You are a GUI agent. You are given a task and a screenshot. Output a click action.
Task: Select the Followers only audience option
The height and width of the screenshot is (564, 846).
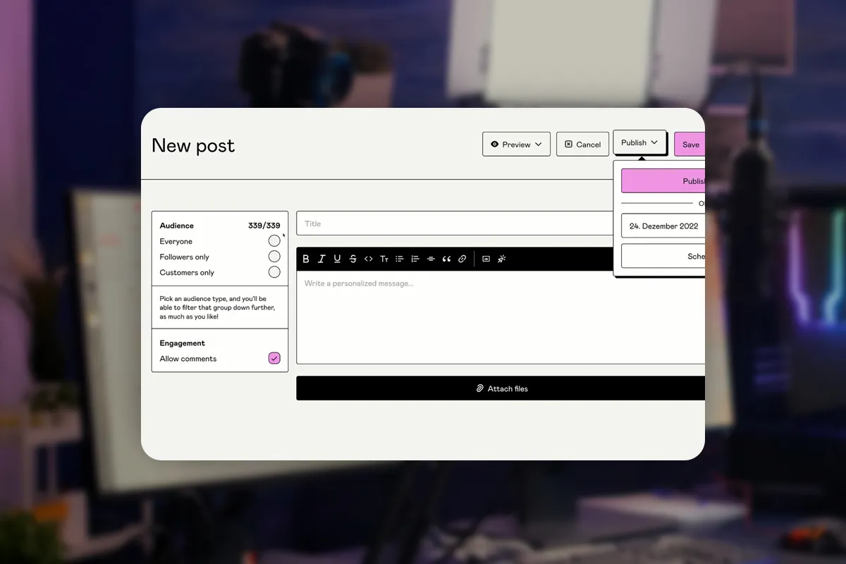(274, 257)
